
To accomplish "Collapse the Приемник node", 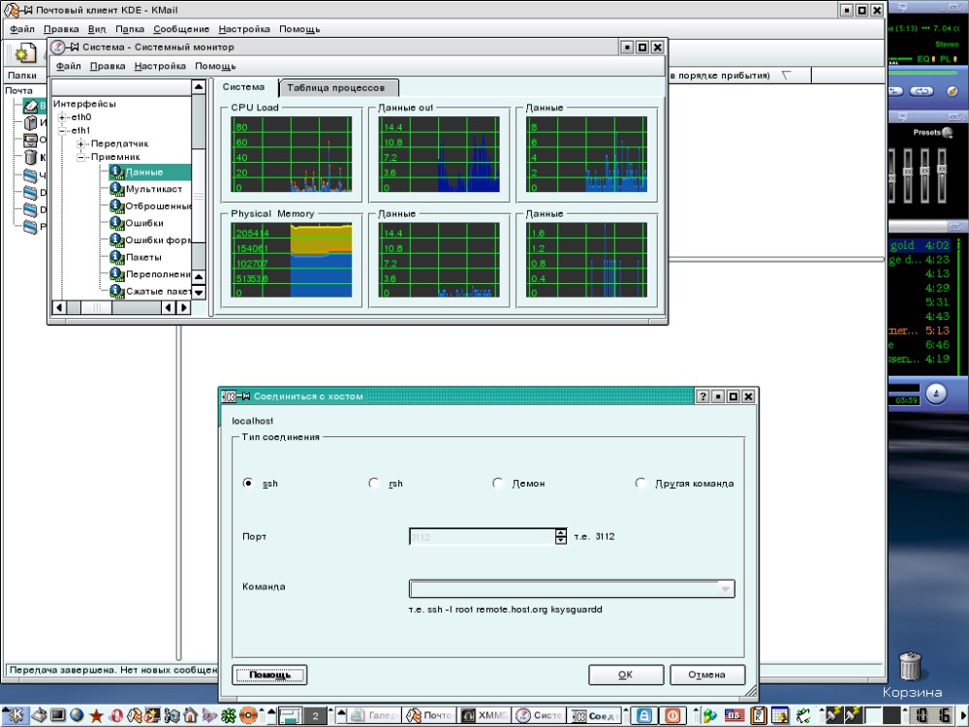I will click(81, 157).
